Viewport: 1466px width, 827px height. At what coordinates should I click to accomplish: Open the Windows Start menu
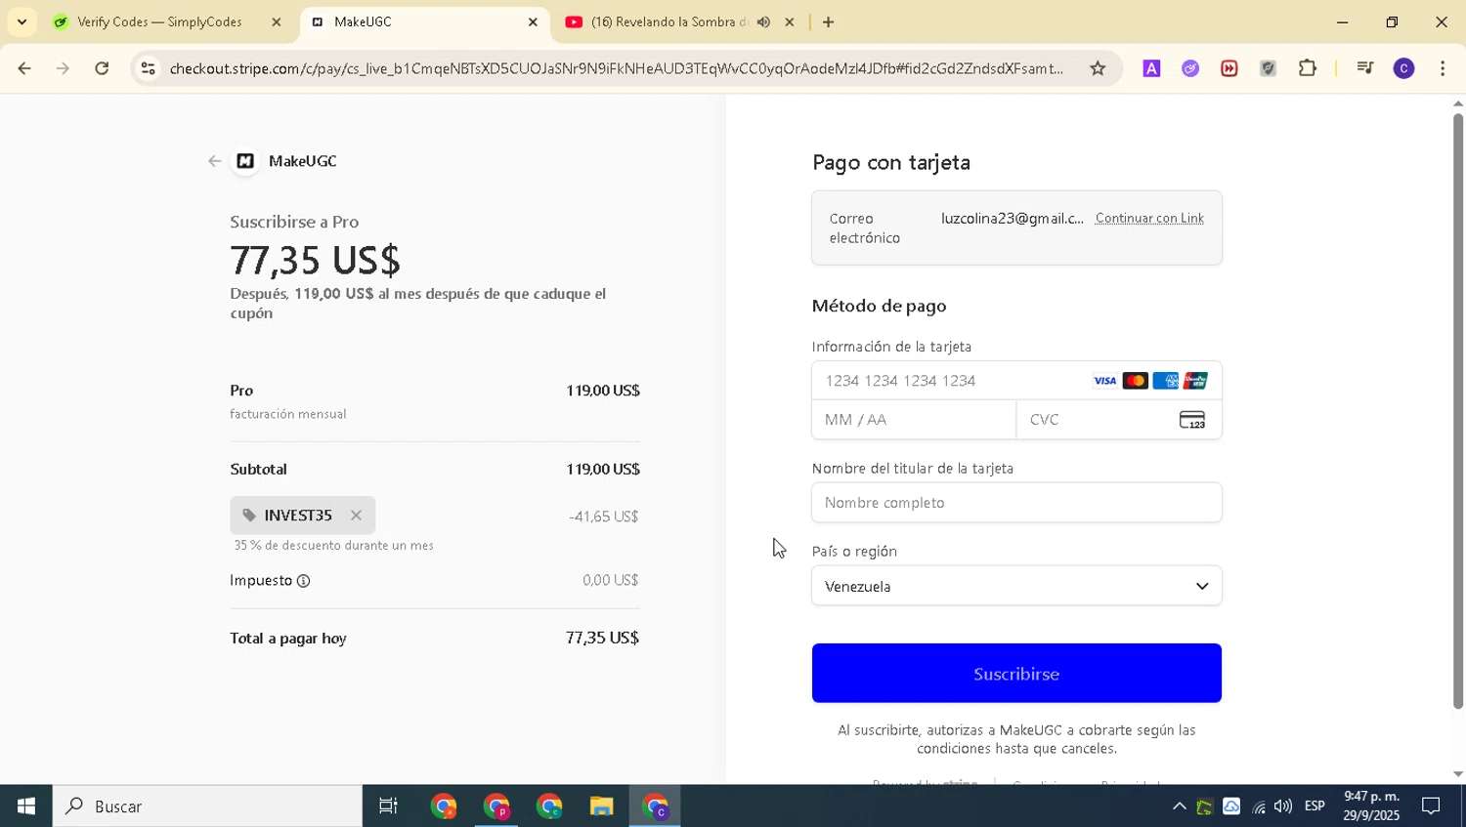26,806
